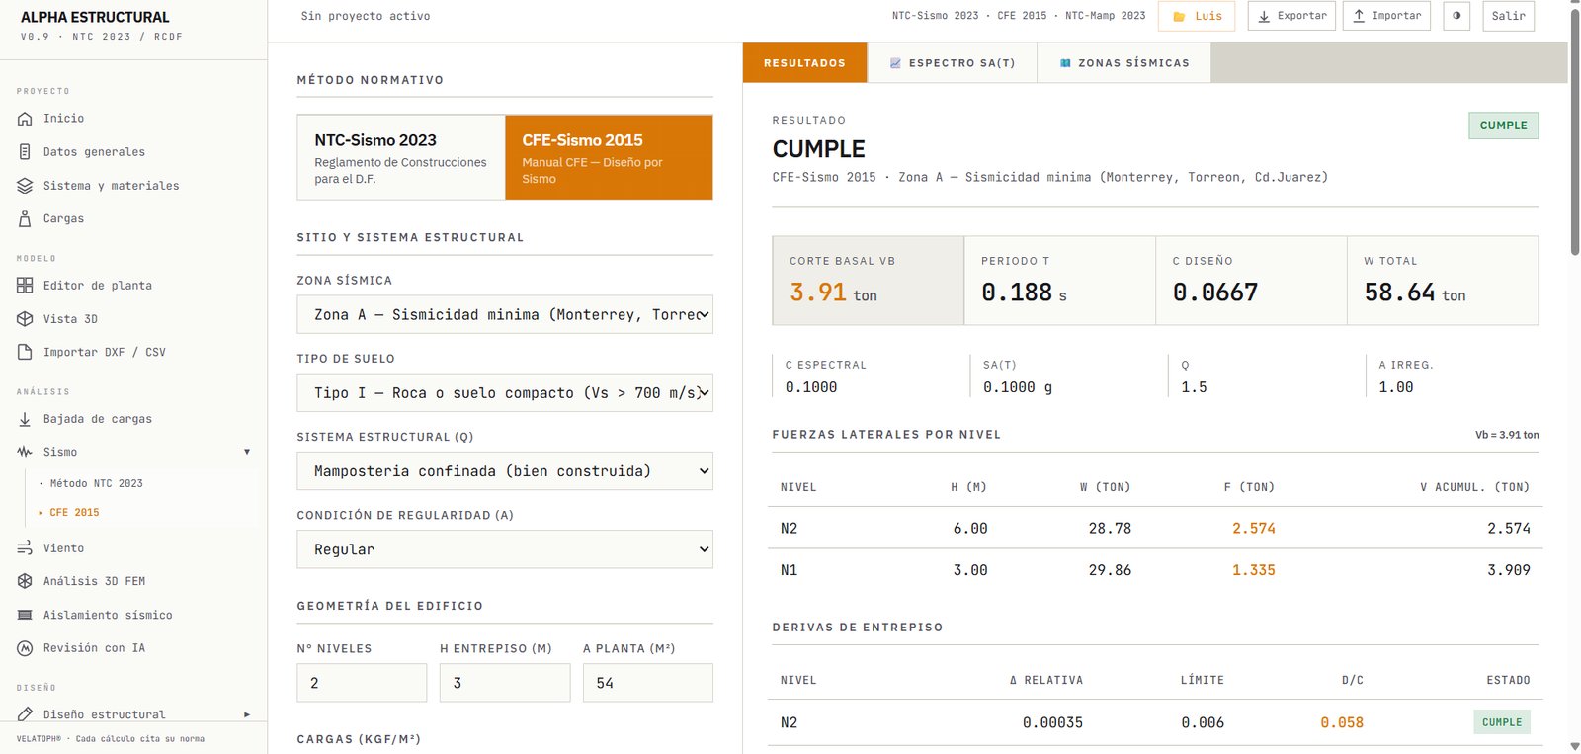1581x754 pixels.
Task: Click the Revisión con IA icon
Action: click(x=25, y=648)
